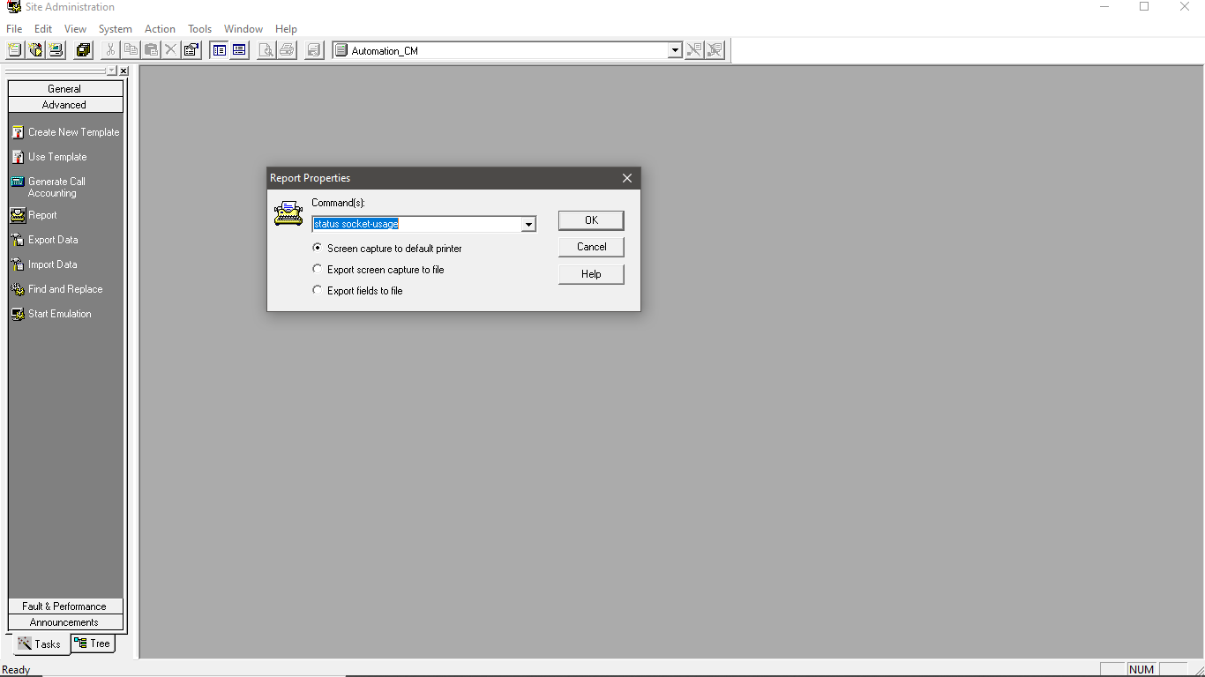Click the new wizard toolbar icon with arrow
Image resolution: width=1205 pixels, height=677 pixels.
[35, 50]
